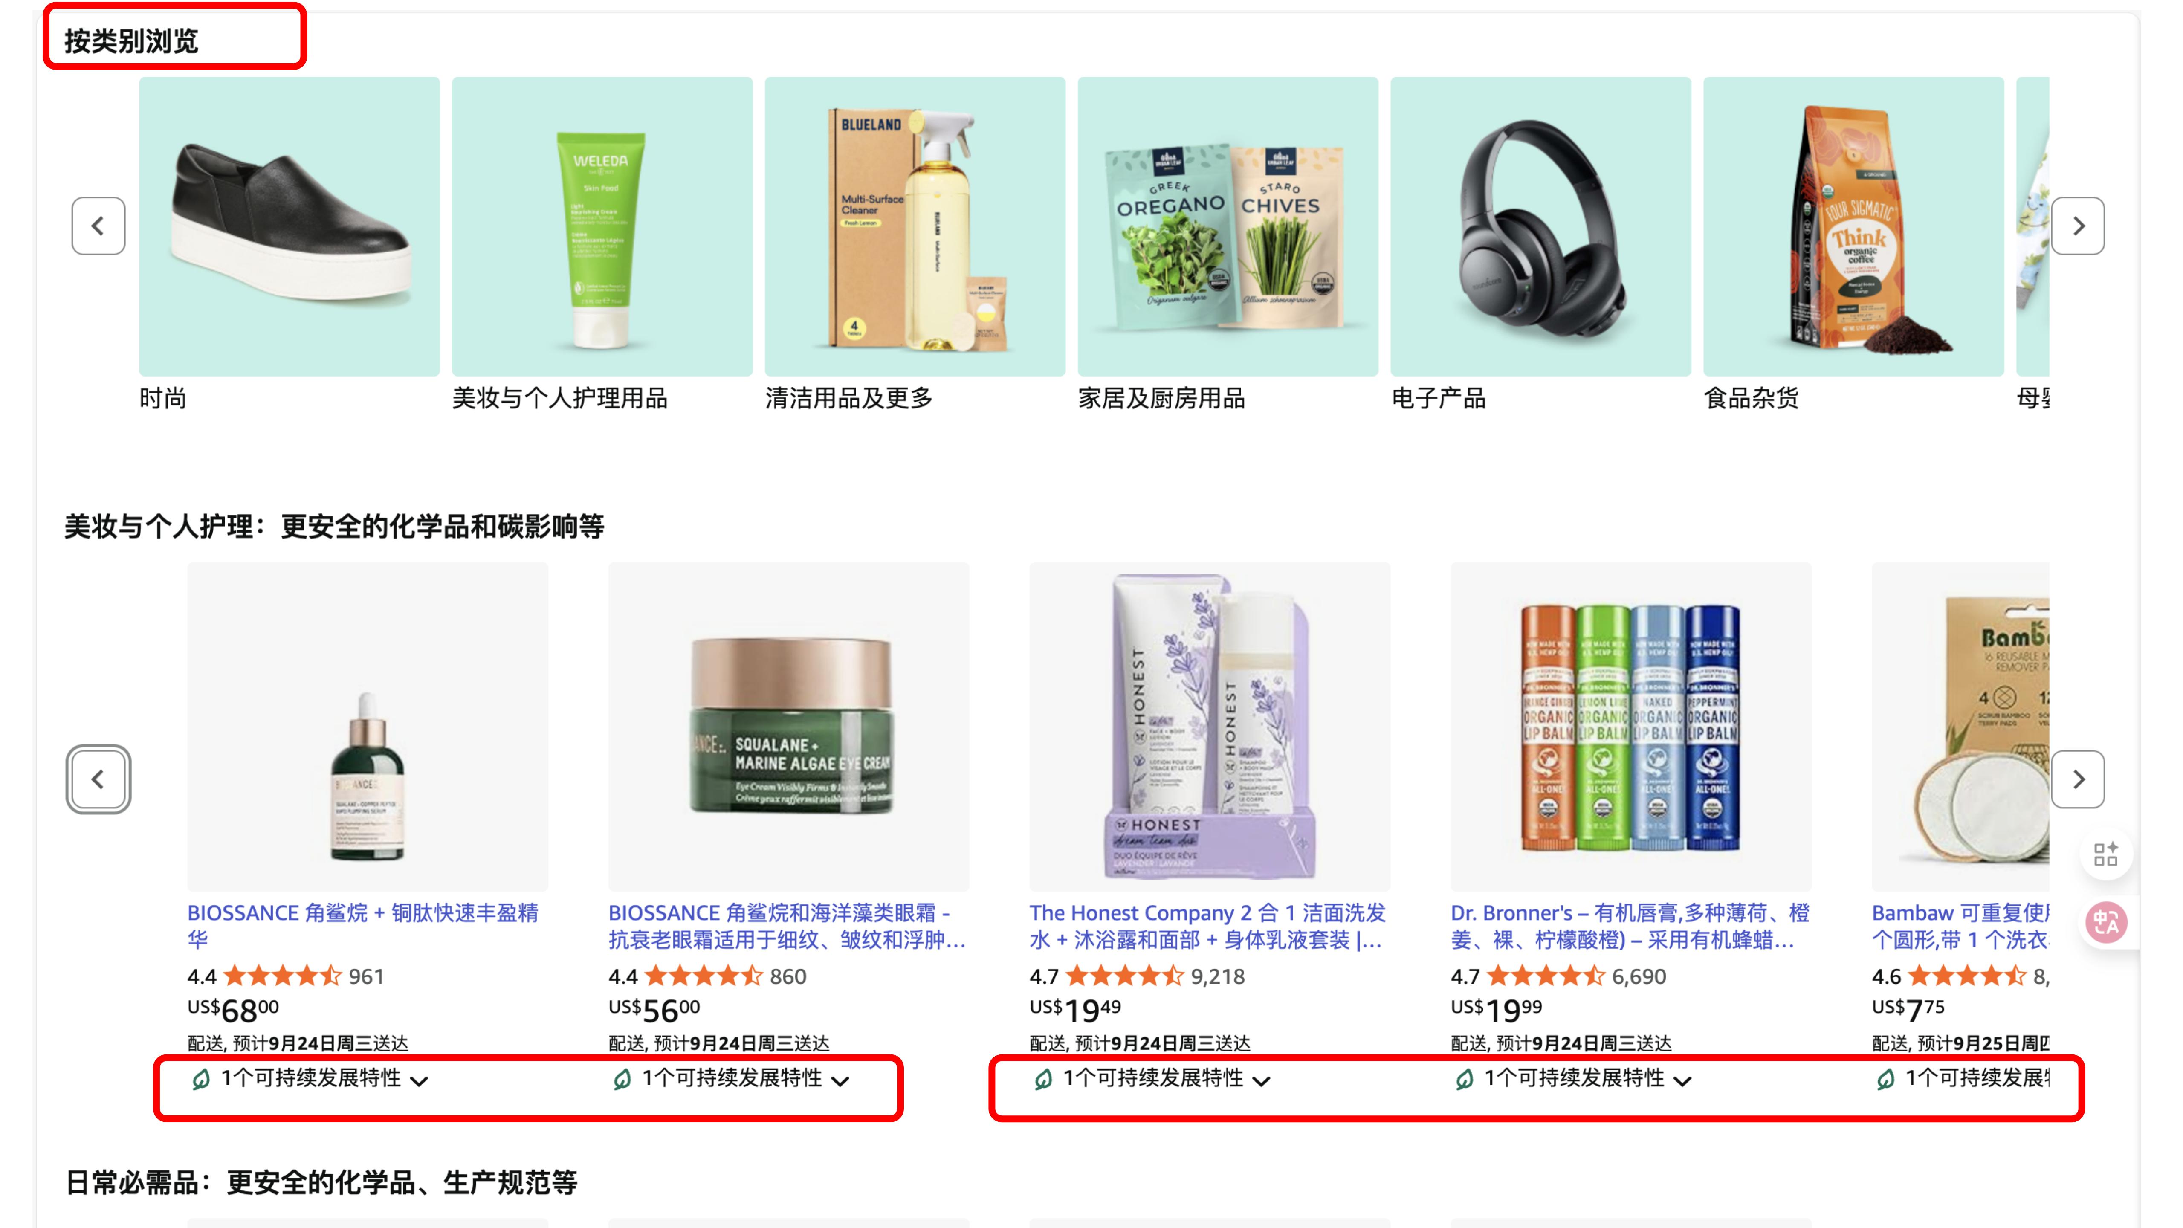
Task: Click leaf icon under Dr. Bronner's lip balm
Action: coord(1464,1079)
